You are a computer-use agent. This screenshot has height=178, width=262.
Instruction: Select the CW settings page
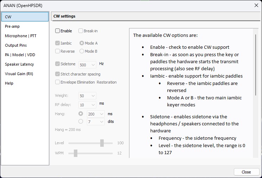[25, 17]
